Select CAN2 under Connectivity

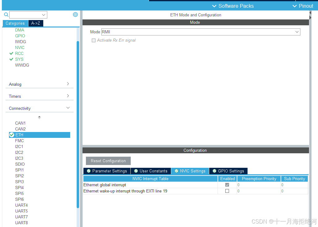20,129
